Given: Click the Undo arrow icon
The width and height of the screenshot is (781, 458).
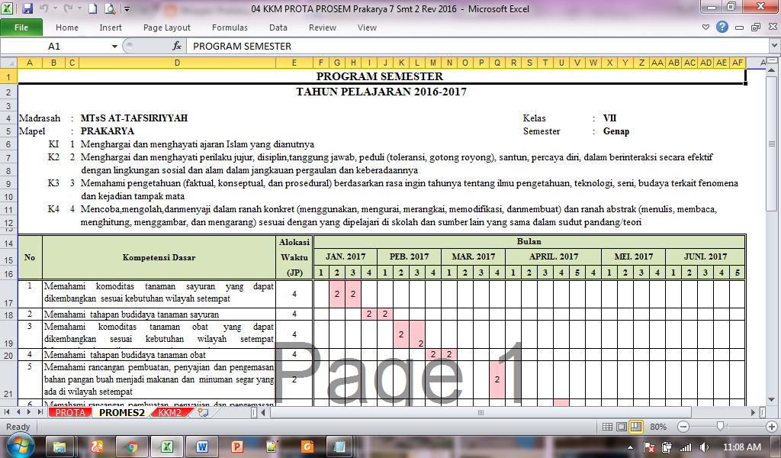Looking at the screenshot, I should [x=43, y=8].
